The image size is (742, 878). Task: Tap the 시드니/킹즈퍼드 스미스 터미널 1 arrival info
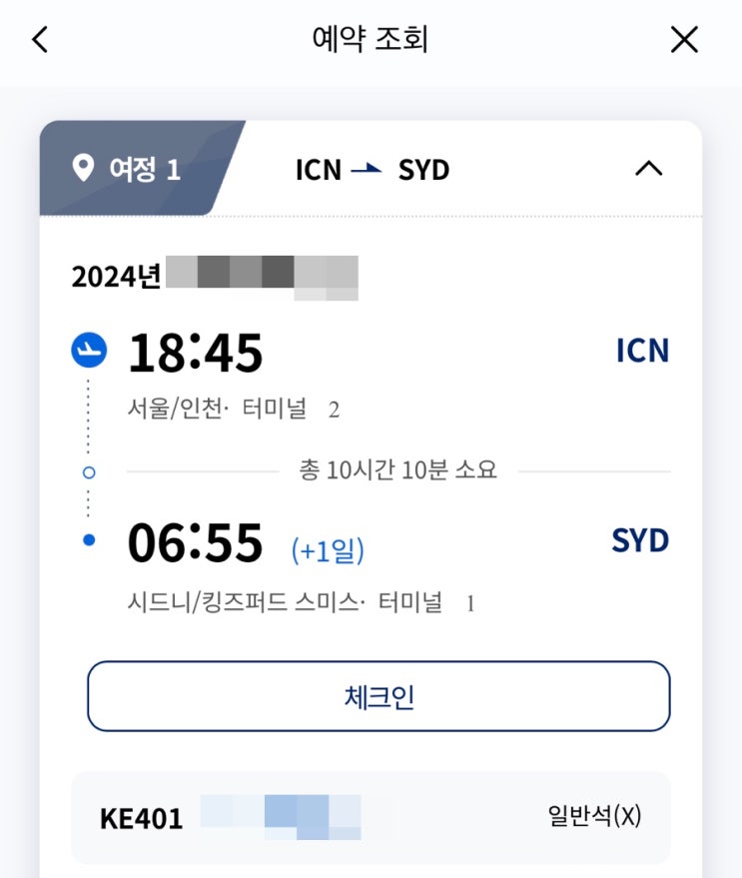tap(302, 603)
